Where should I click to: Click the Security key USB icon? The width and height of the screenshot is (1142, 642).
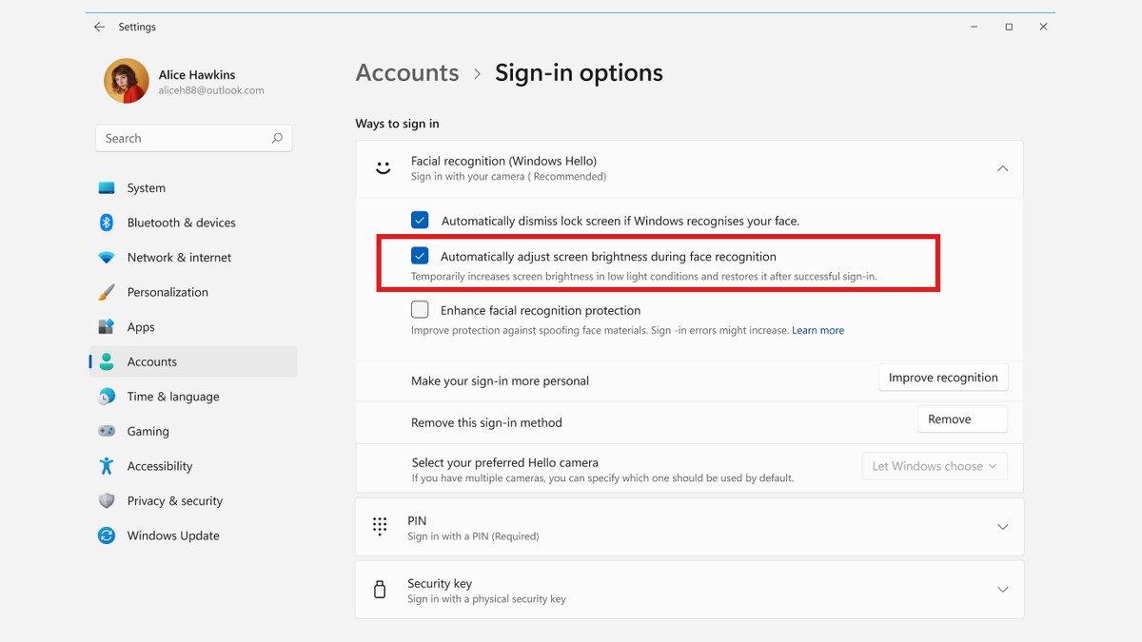[x=380, y=590]
